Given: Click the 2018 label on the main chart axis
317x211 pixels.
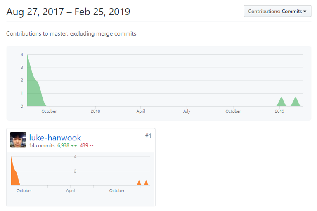Looking at the screenshot, I should 95,111.
